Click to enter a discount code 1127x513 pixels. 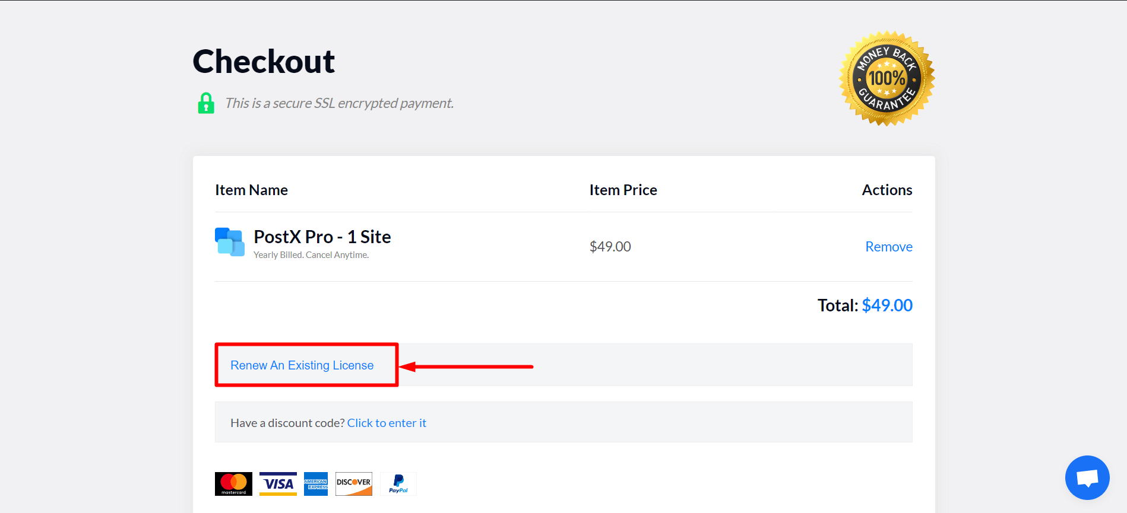tap(387, 422)
